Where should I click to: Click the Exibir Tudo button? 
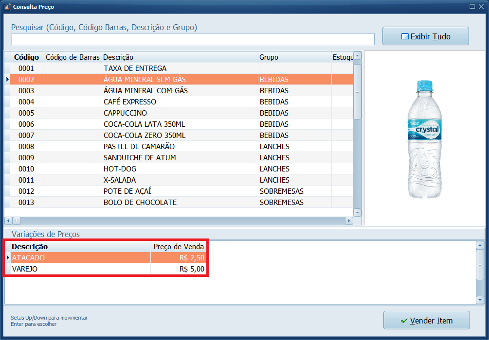425,36
